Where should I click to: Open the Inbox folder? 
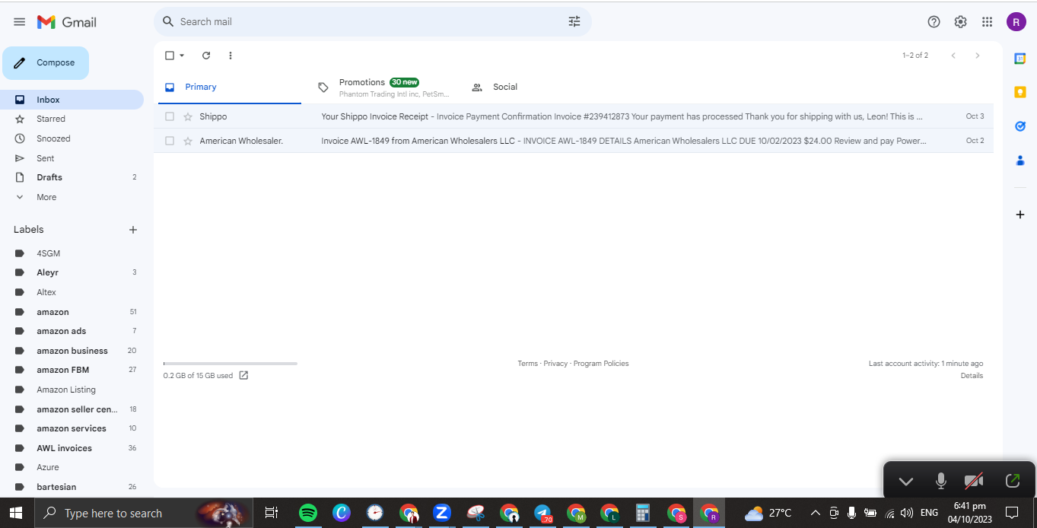72,100
